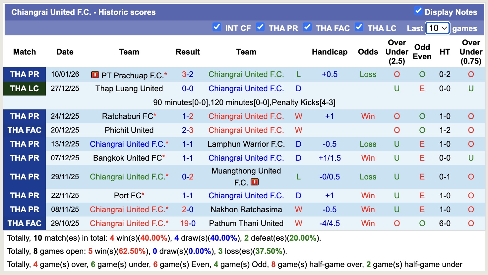
Task: Click the red card icon next to Muangthong United F.C.
Action: [254, 181]
